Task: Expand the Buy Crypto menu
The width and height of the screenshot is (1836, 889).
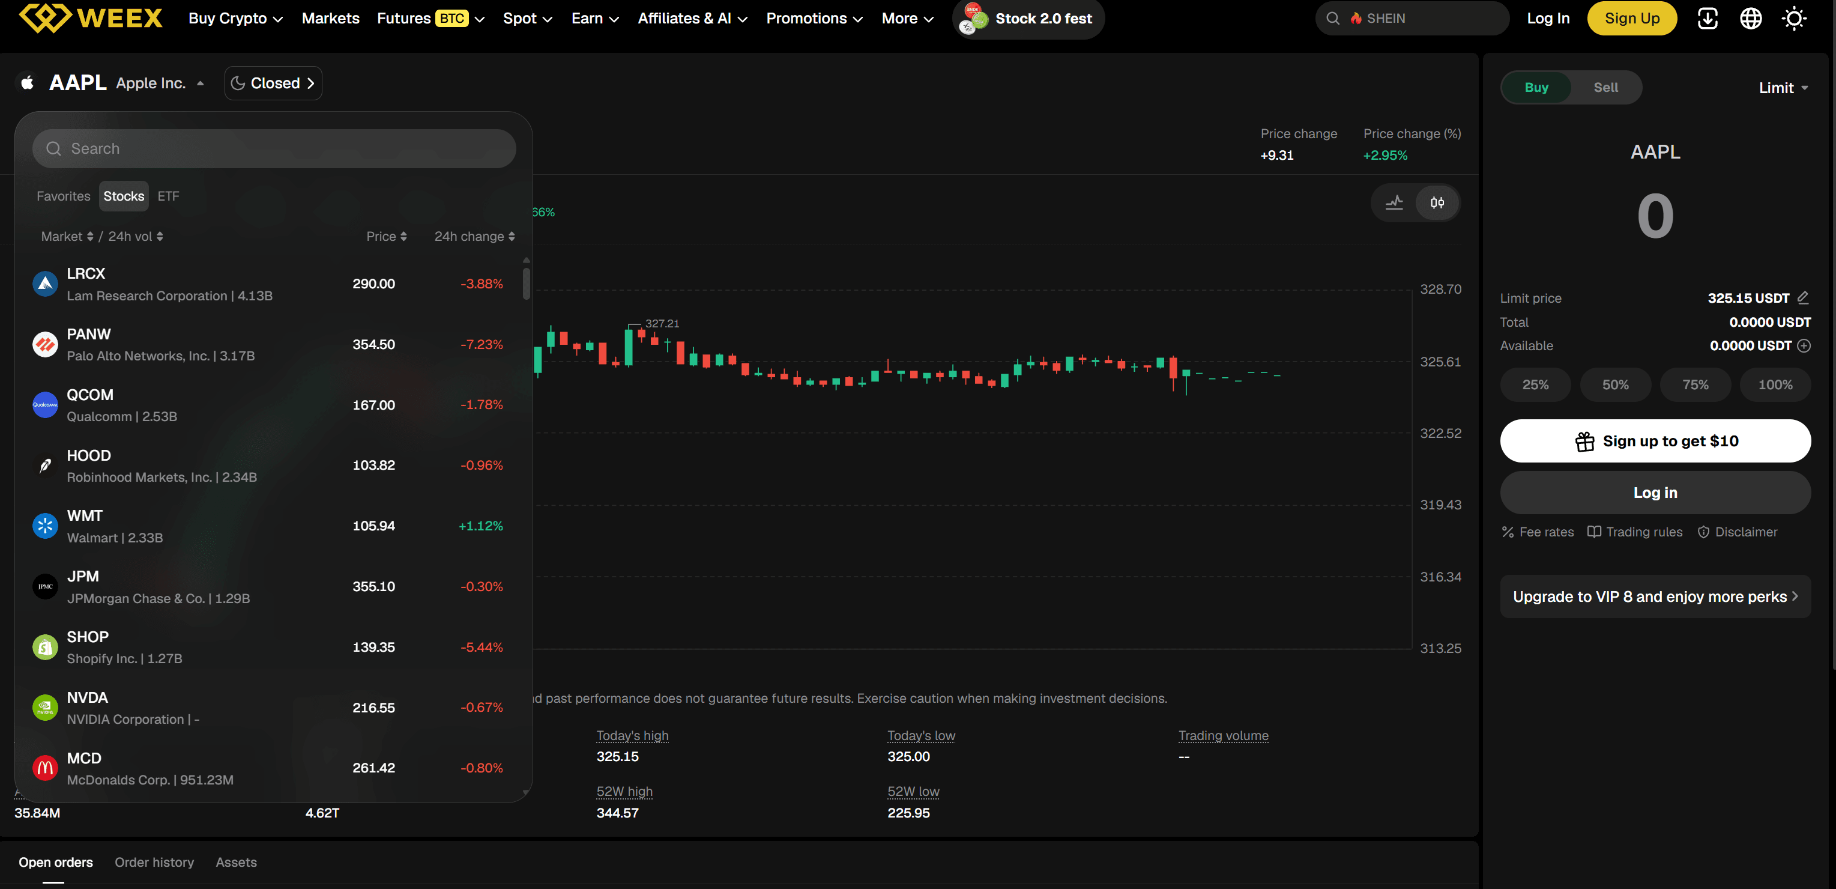Action: pos(235,19)
